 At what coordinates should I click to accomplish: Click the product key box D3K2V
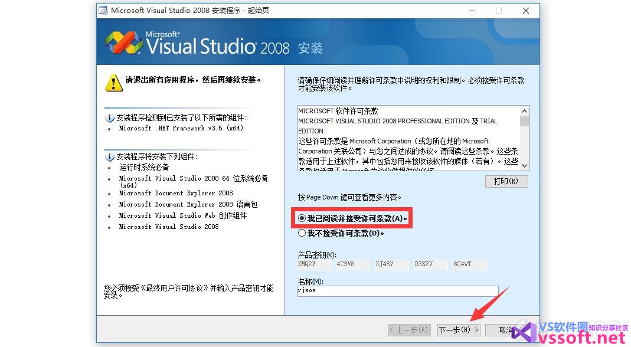pyautogui.click(x=430, y=264)
